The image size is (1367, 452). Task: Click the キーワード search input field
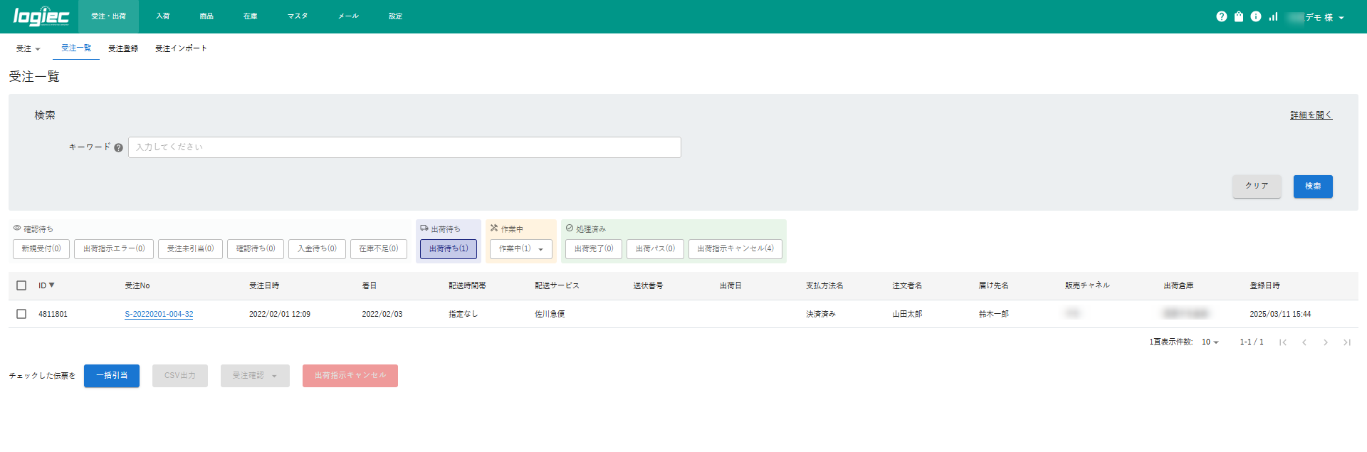coord(404,147)
